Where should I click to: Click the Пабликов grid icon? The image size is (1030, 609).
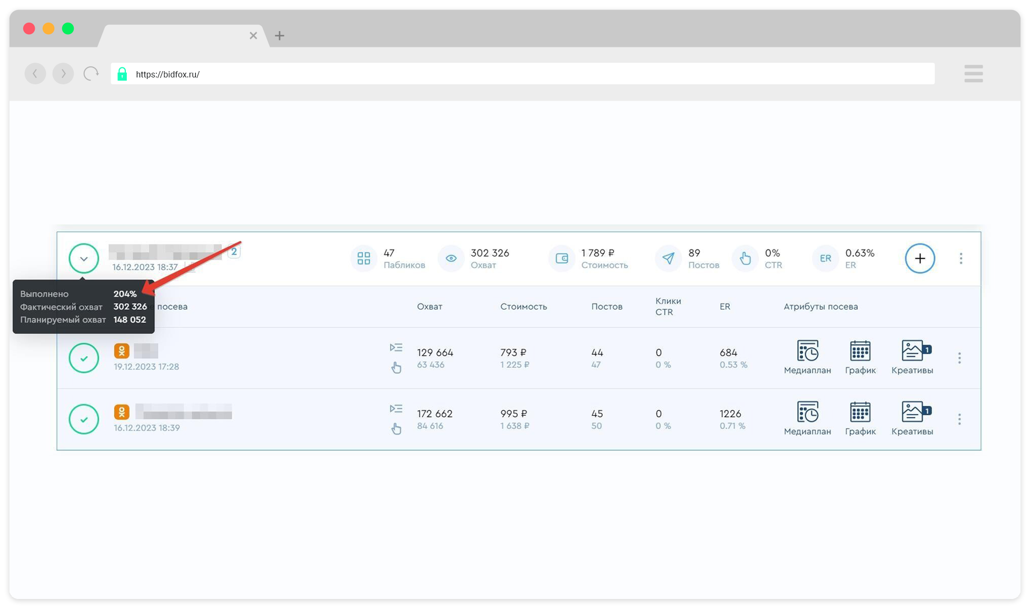(364, 258)
